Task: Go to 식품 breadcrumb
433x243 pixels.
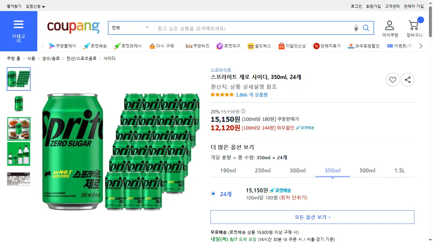Action: 31,58
